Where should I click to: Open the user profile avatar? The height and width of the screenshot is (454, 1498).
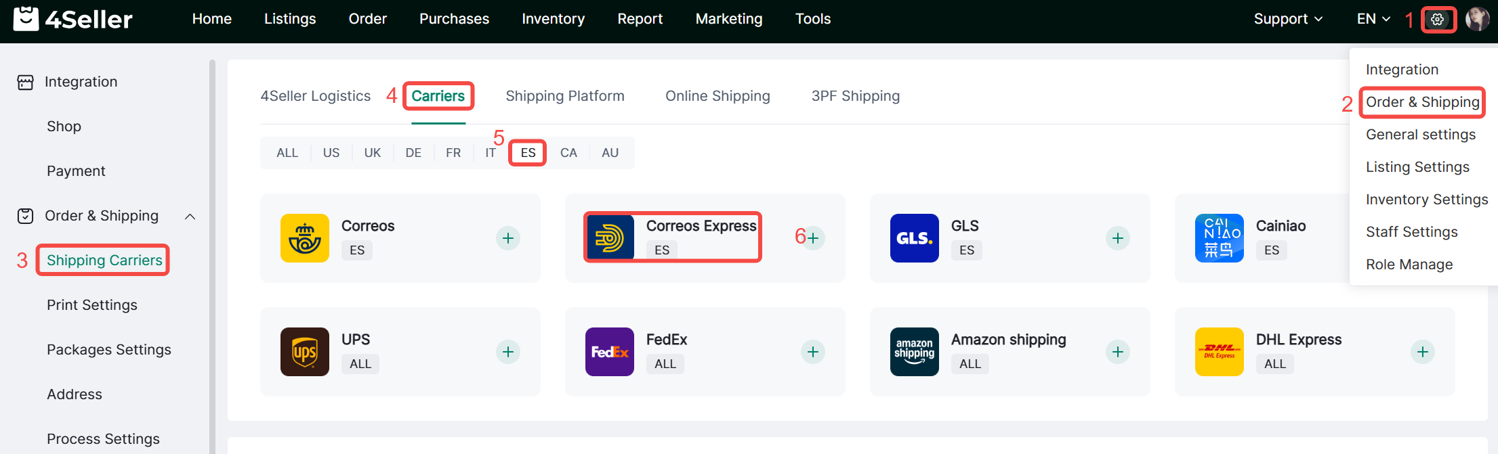[x=1477, y=19]
